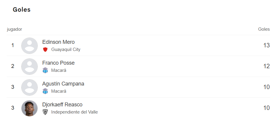Screen dimensions: 277x118
Task: Select Macará team name below Agustín Campana
Action: pyautogui.click(x=59, y=91)
